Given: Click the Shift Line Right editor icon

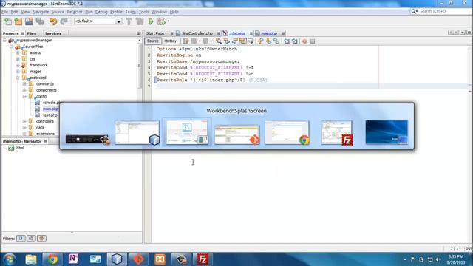Looking at the screenshot, I should [x=294, y=41].
